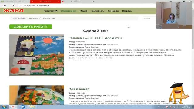Follow the Обучение breadcrumb link

tap(33, 18)
